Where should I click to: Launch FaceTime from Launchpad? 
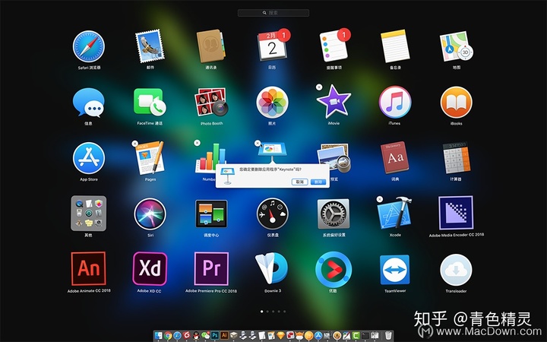[x=150, y=102]
